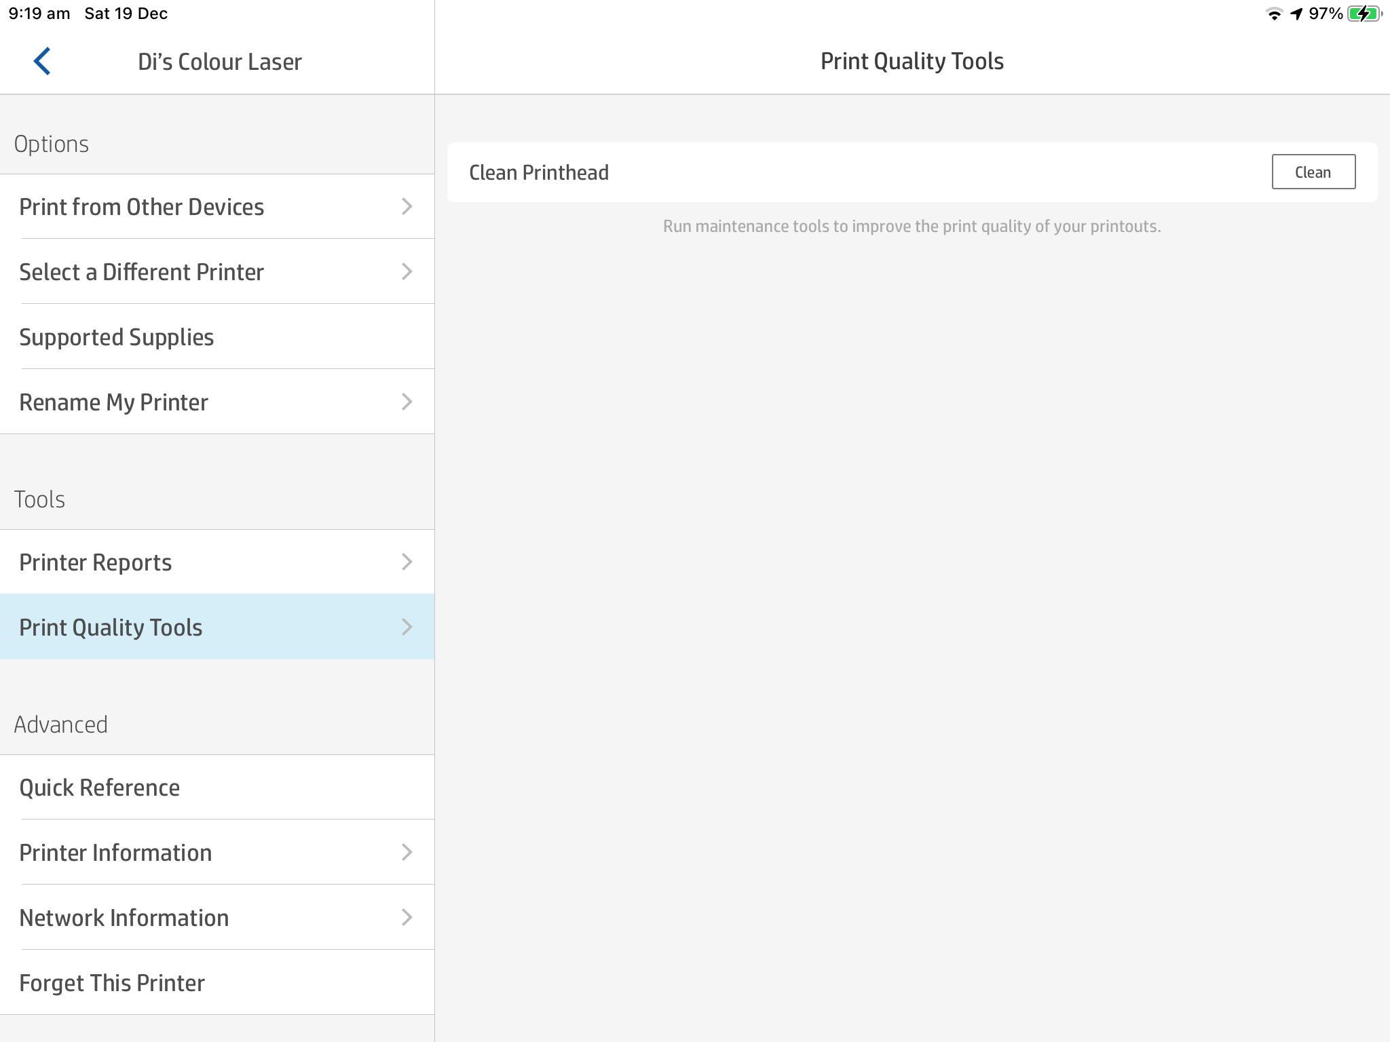This screenshot has height=1042, width=1390.
Task: Tap the Clean Printhead row label
Action: tap(539, 172)
